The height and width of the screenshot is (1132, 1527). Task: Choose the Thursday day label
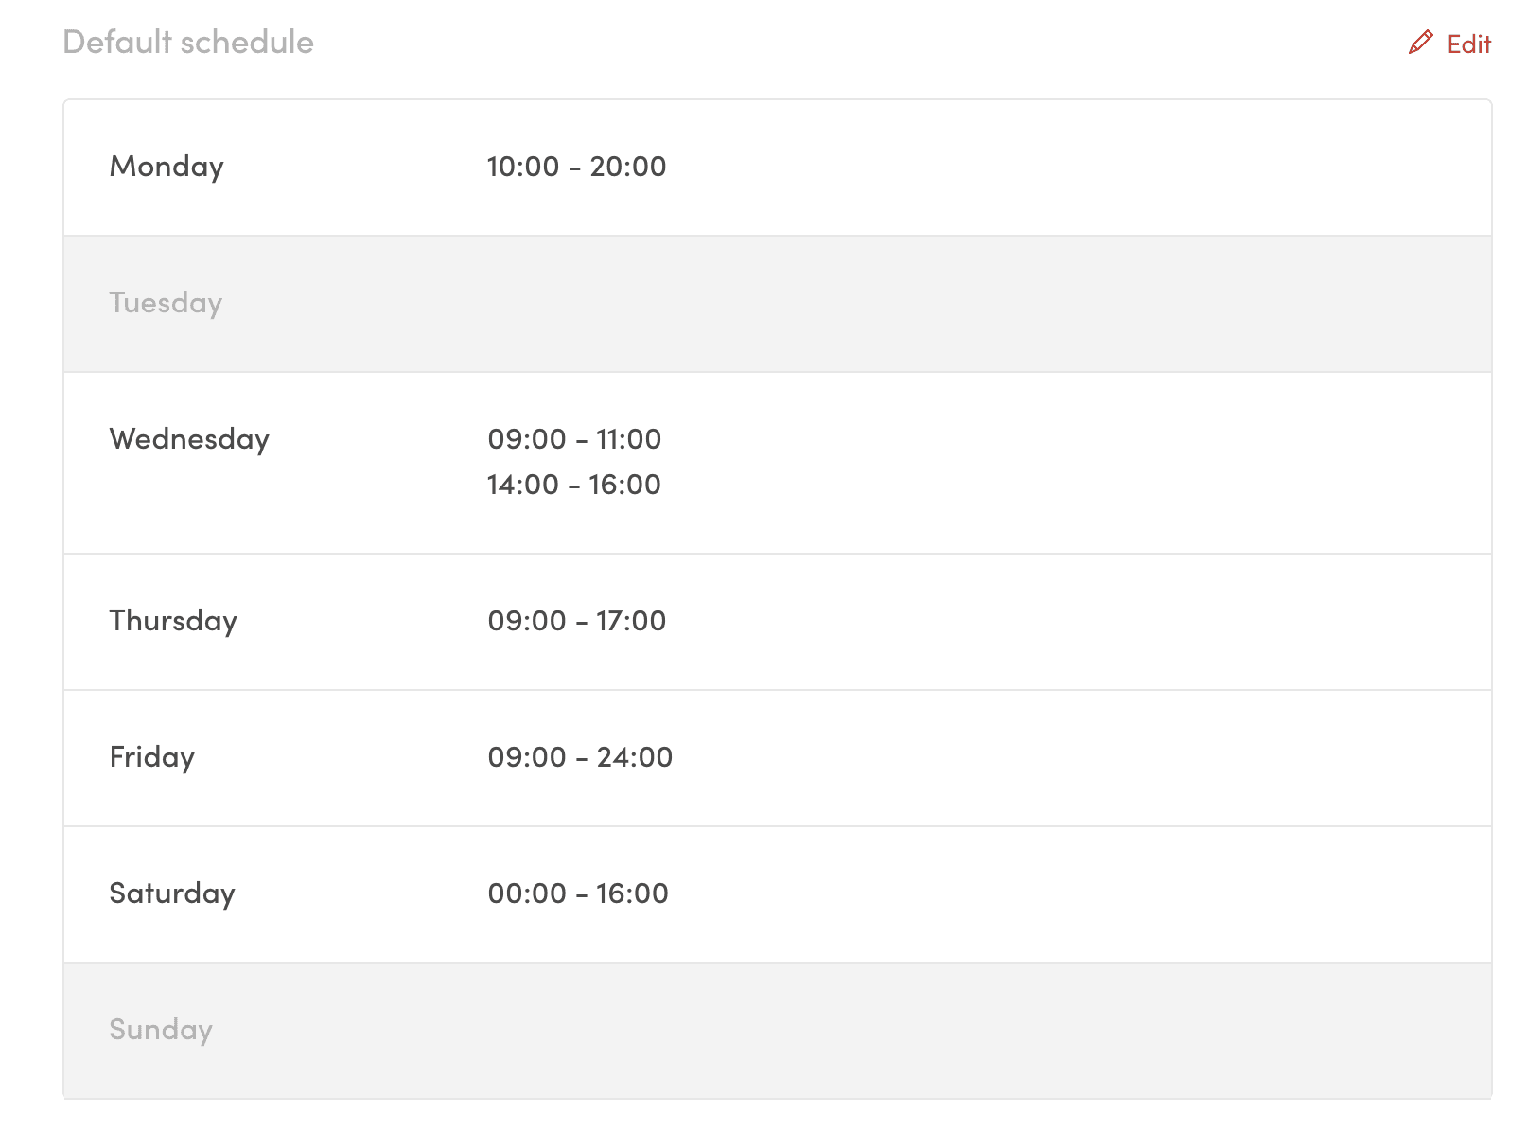[x=173, y=621]
